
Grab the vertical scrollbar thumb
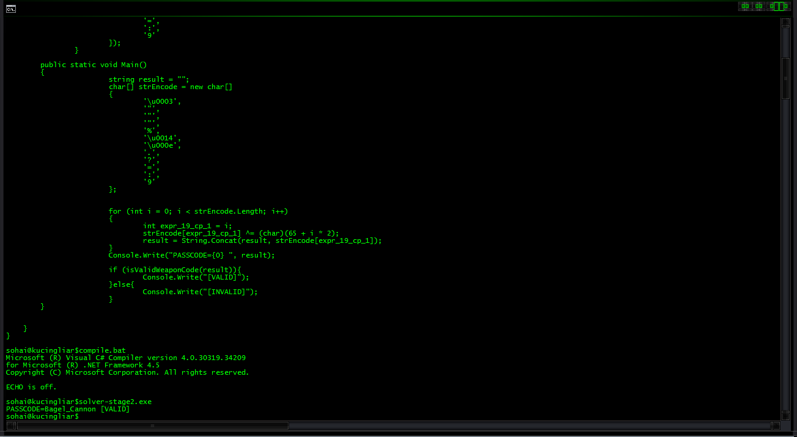point(786,78)
